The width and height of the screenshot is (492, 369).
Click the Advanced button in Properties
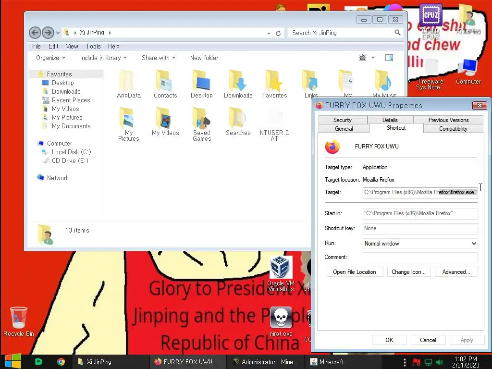coord(456,272)
